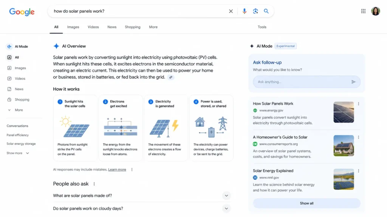Open the Google apps grid
This screenshot has width=387, height=217.
tap(363, 11)
